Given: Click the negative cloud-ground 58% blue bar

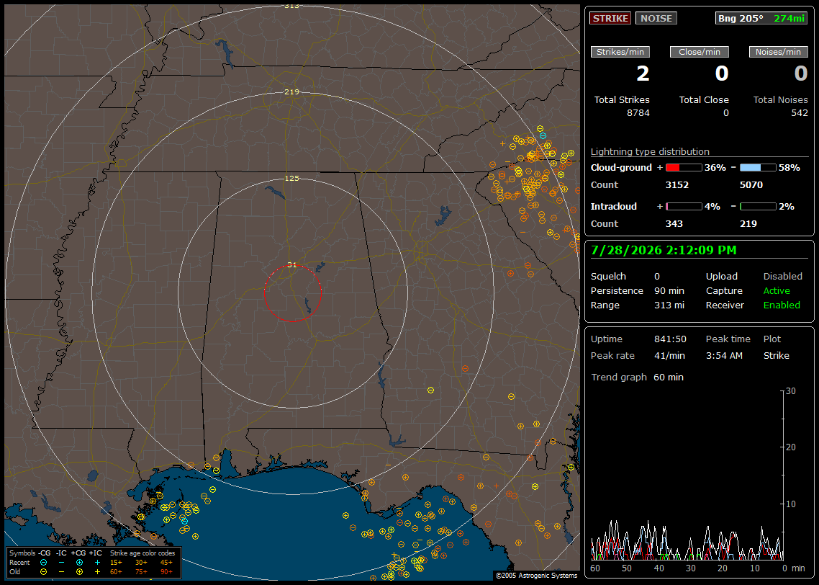Looking at the screenshot, I should [758, 168].
